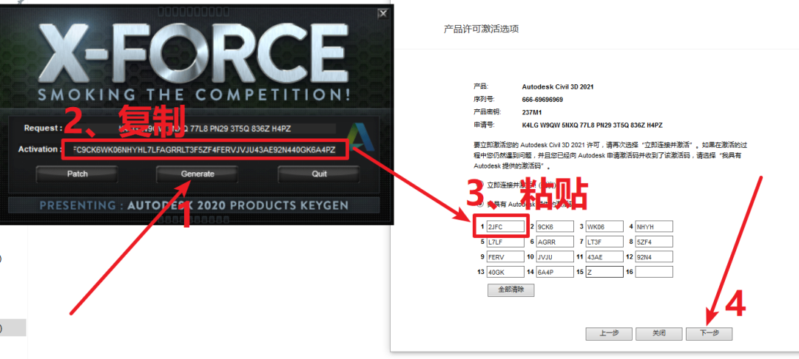The height and width of the screenshot is (359, 799).
Task: Click into the Activation field of X-Force
Action: (x=205, y=150)
